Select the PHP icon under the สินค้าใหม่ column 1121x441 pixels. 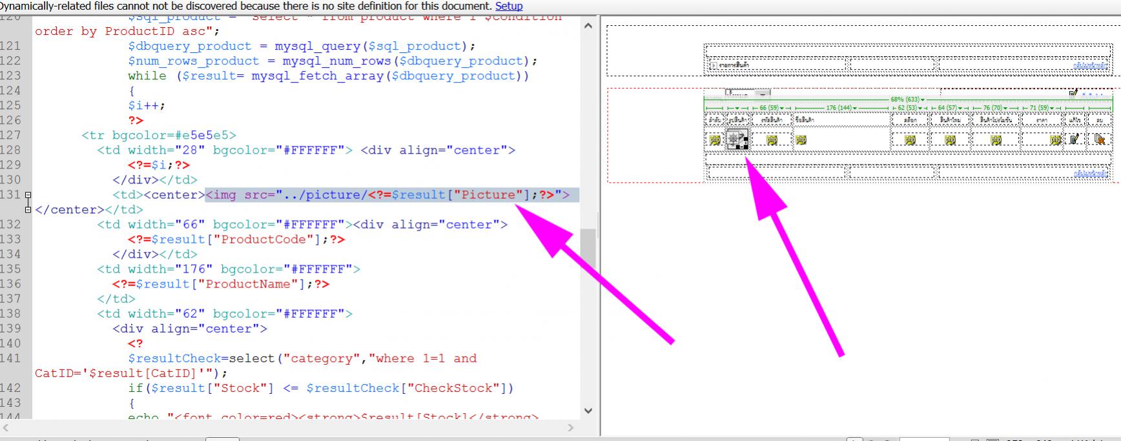point(950,139)
